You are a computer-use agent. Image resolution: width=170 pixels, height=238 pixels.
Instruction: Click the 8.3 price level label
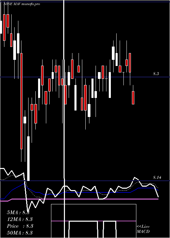coord(156,74)
